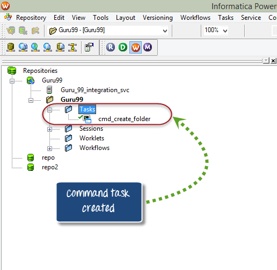Click the integration service server icon
Image resolution: width=277 pixels, height=270 pixels.
pos(49,90)
